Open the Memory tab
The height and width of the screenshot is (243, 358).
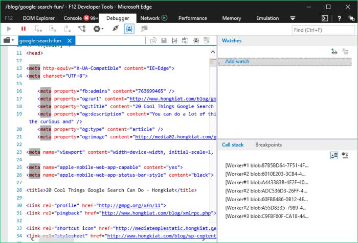232,18
